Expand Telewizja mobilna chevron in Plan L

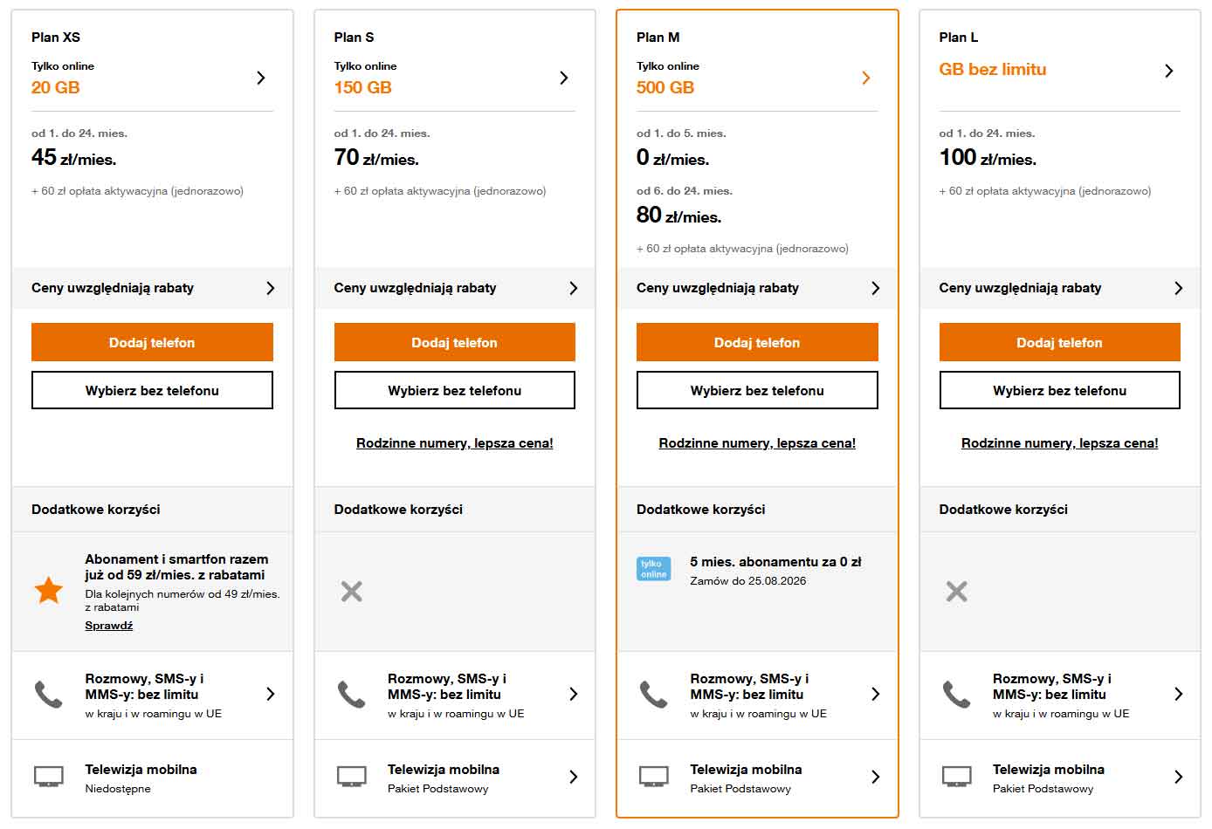point(1178,777)
